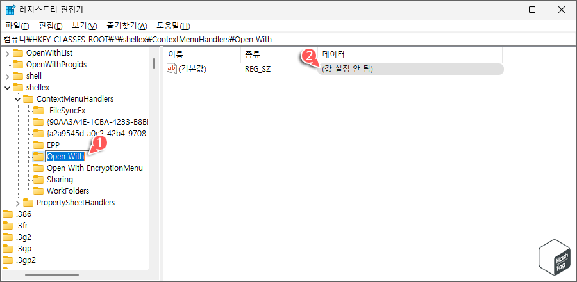Viewport: 577px width, 282px height.
Task: Select the Sharing key label
Action: click(x=60, y=180)
